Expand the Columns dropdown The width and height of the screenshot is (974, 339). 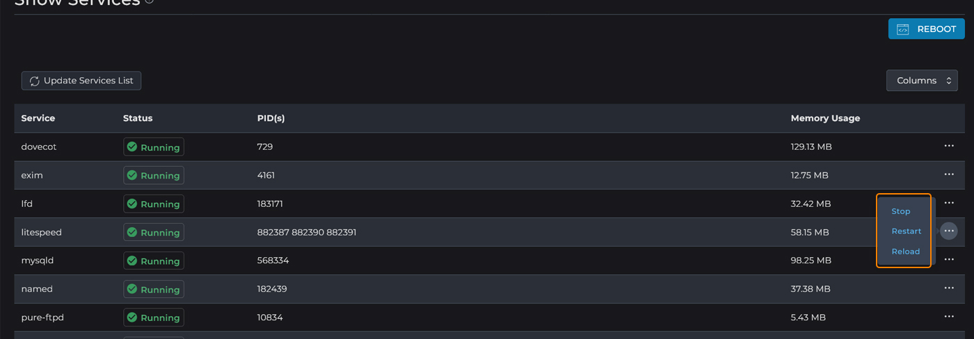click(x=921, y=81)
